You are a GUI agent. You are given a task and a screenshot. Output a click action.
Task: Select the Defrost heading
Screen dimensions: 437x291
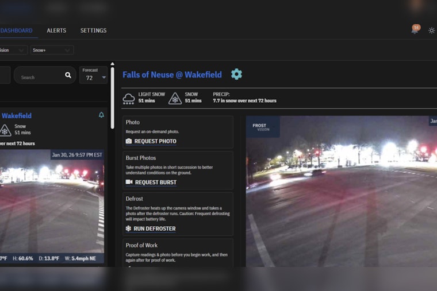(x=134, y=199)
